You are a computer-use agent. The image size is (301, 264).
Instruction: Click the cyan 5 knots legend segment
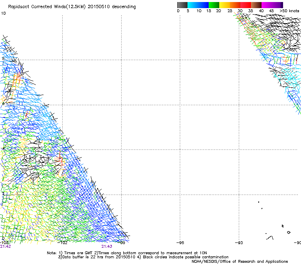click(x=193, y=5)
